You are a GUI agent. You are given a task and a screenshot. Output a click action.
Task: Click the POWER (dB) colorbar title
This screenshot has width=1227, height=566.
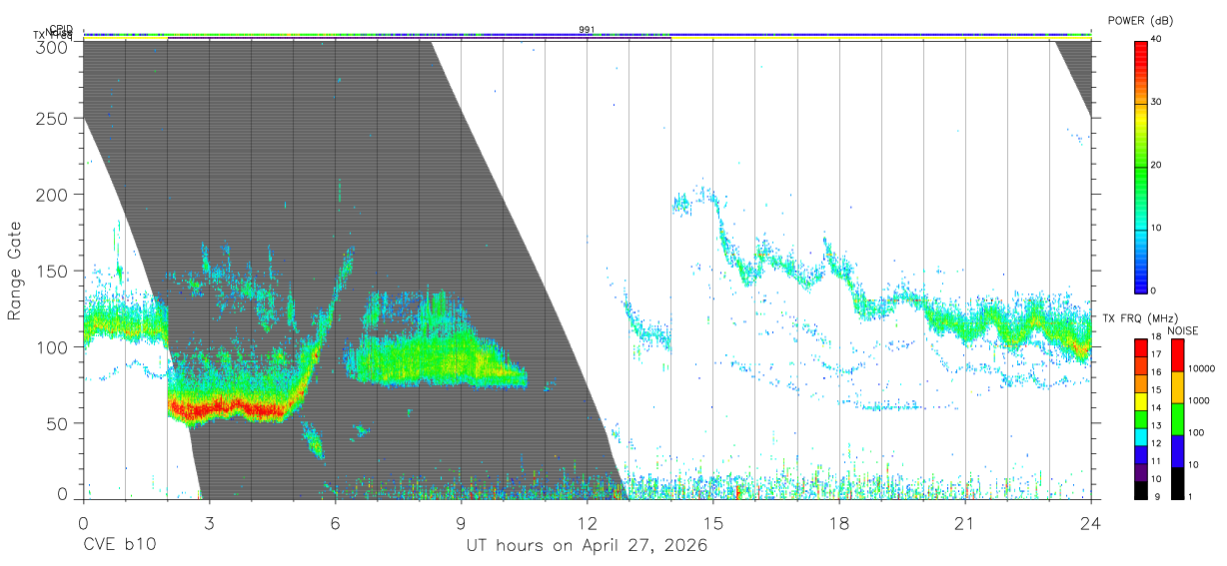pyautogui.click(x=1140, y=21)
